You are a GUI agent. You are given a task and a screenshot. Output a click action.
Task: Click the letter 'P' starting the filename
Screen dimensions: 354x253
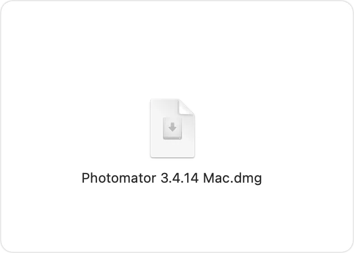85,178
